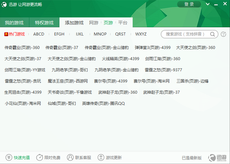The height and width of the screenshot is (164, 230).
Task: Filter games by WXYZ
Action: click(141, 34)
